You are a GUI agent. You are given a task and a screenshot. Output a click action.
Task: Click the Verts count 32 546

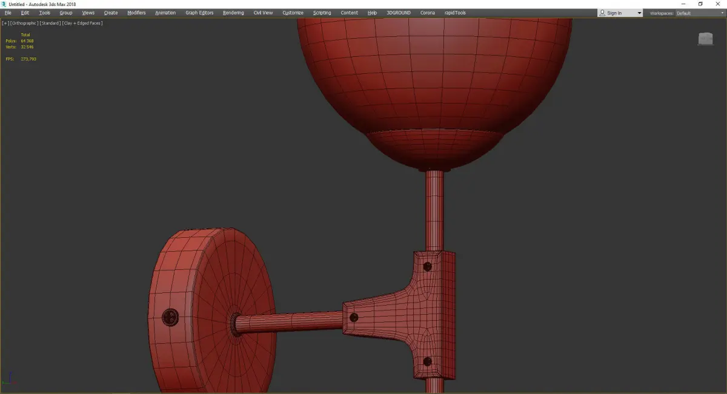tap(27, 47)
